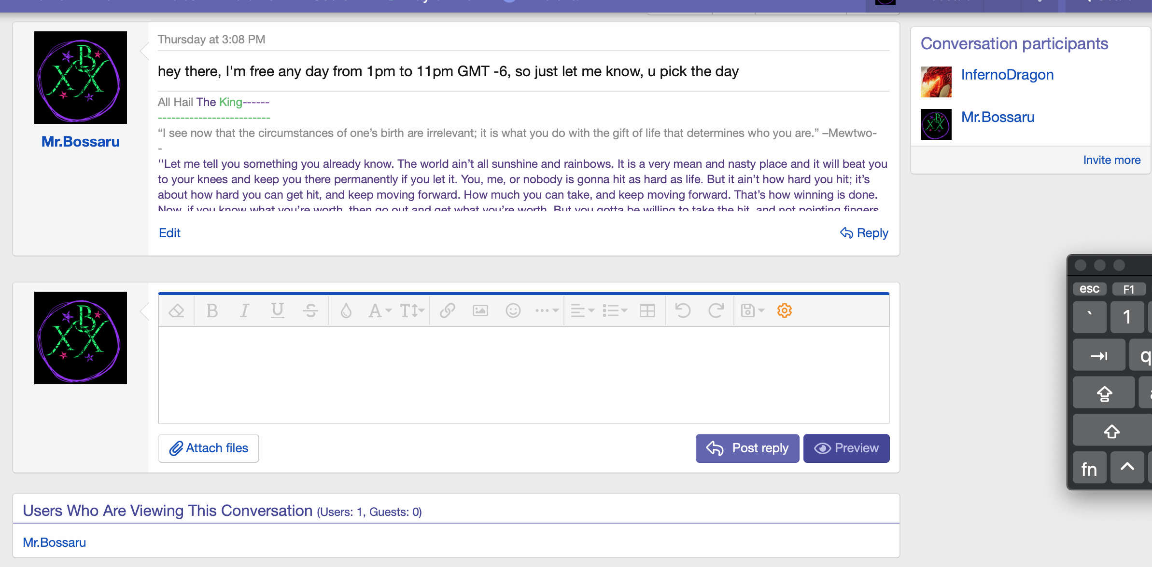Click the Settings gear icon in toolbar
1152x567 pixels.
[x=785, y=310]
